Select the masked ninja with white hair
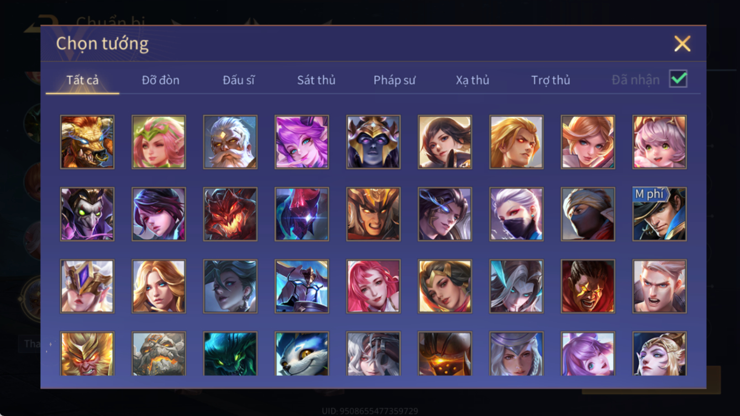 516,214
